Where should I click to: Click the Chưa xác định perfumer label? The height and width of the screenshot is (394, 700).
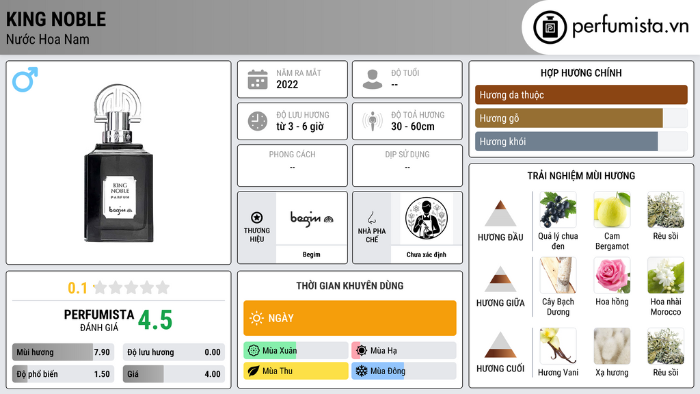click(x=427, y=254)
